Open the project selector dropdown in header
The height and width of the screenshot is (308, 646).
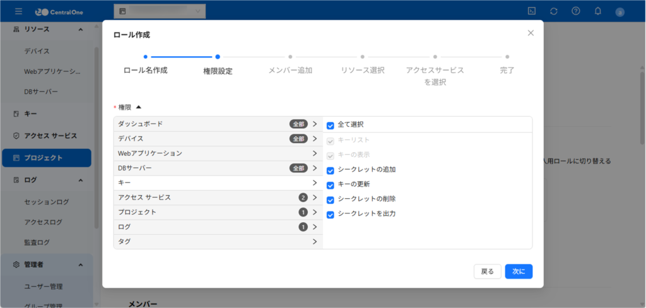tap(159, 11)
